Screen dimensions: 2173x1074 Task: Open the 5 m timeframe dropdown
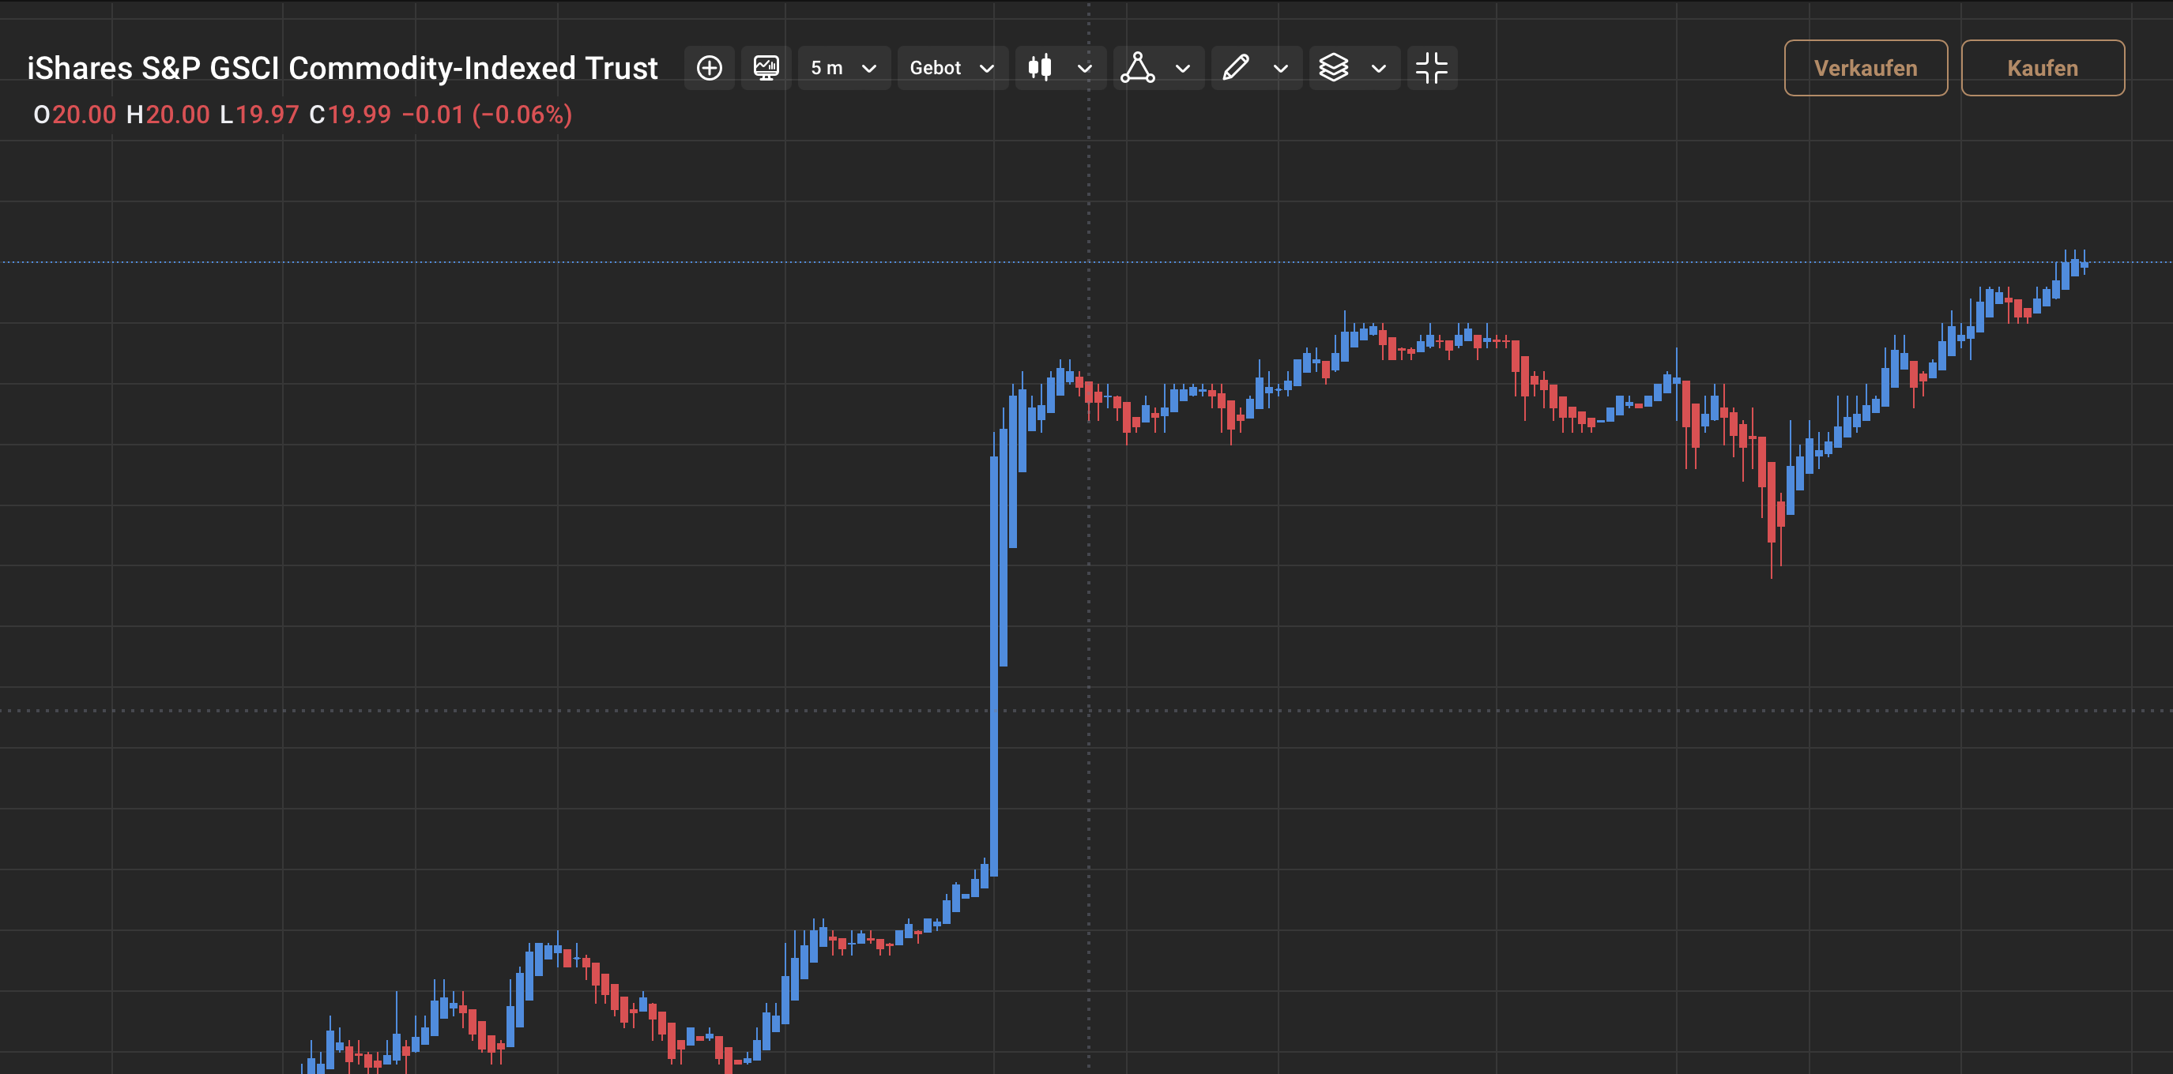844,67
